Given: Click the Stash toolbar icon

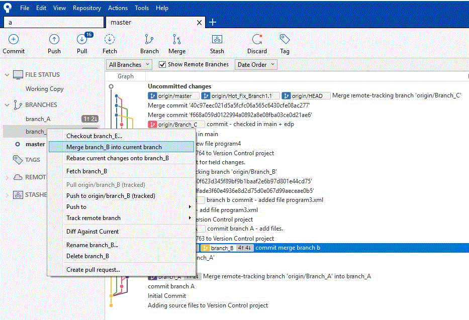Looking at the screenshot, I should [x=217, y=39].
